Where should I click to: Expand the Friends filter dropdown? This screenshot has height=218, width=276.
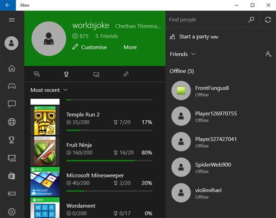tap(183, 54)
